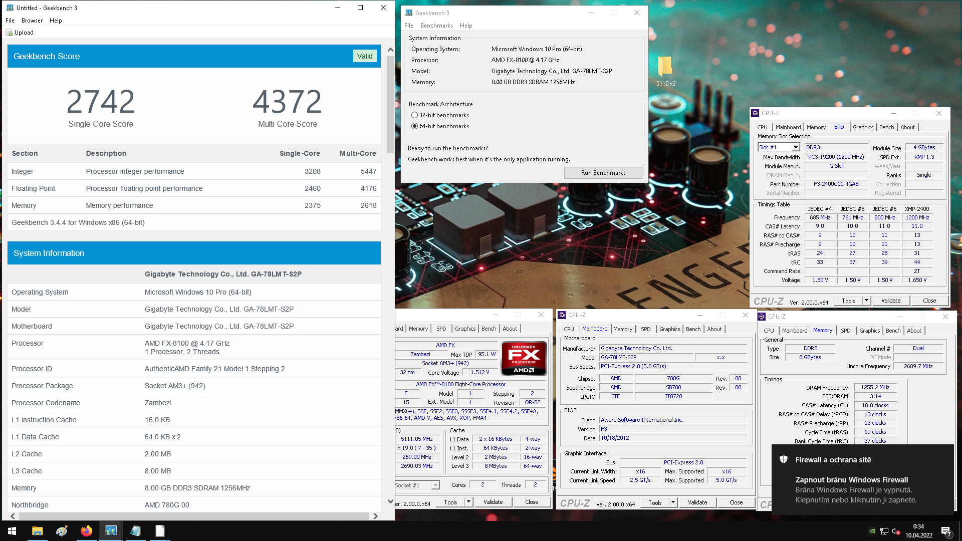Click Validate in CPU-Z SPD window
Screen dimensions: 962x541
(891, 301)
